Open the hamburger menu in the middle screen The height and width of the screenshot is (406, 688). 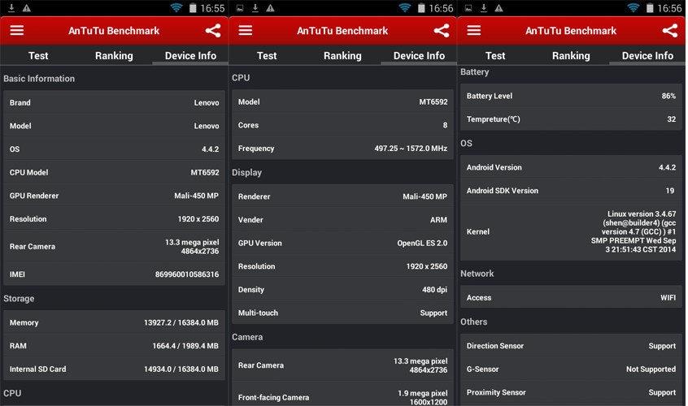click(246, 31)
